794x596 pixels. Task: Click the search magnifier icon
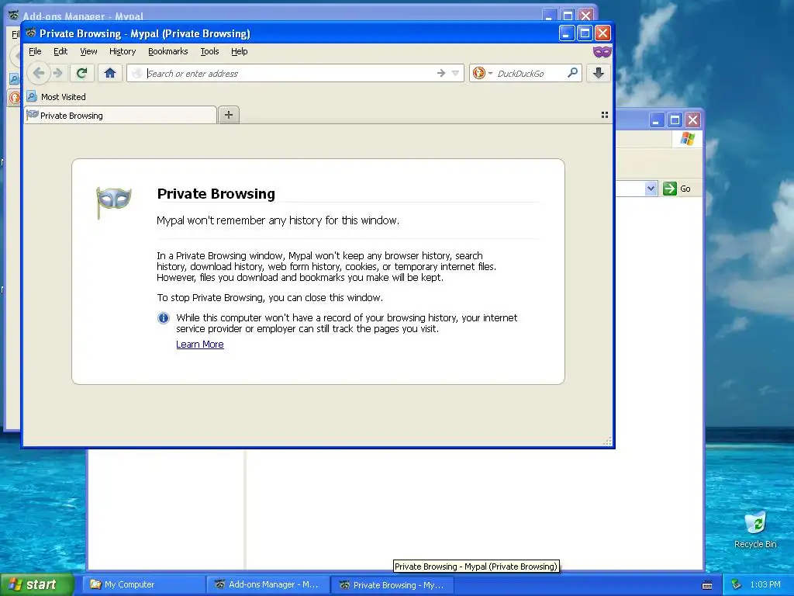pyautogui.click(x=573, y=73)
